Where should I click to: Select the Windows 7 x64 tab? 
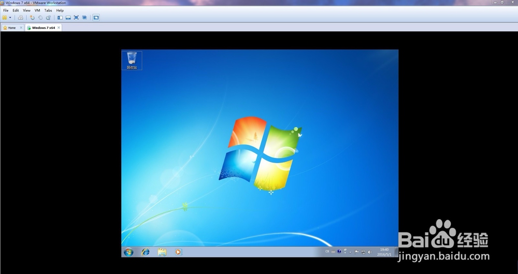click(x=44, y=28)
